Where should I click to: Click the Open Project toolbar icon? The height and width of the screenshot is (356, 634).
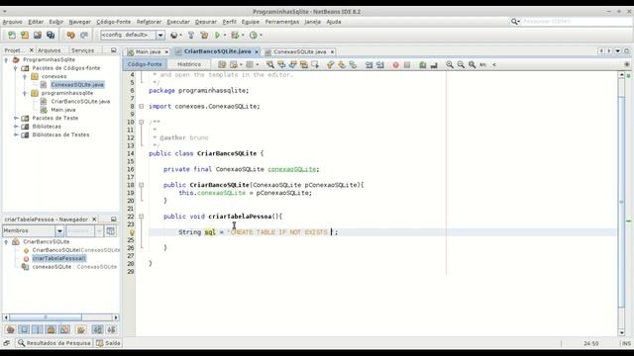[38, 36]
